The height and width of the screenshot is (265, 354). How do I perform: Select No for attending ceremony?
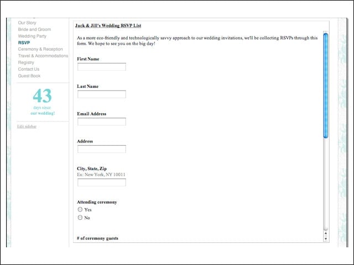(80, 218)
